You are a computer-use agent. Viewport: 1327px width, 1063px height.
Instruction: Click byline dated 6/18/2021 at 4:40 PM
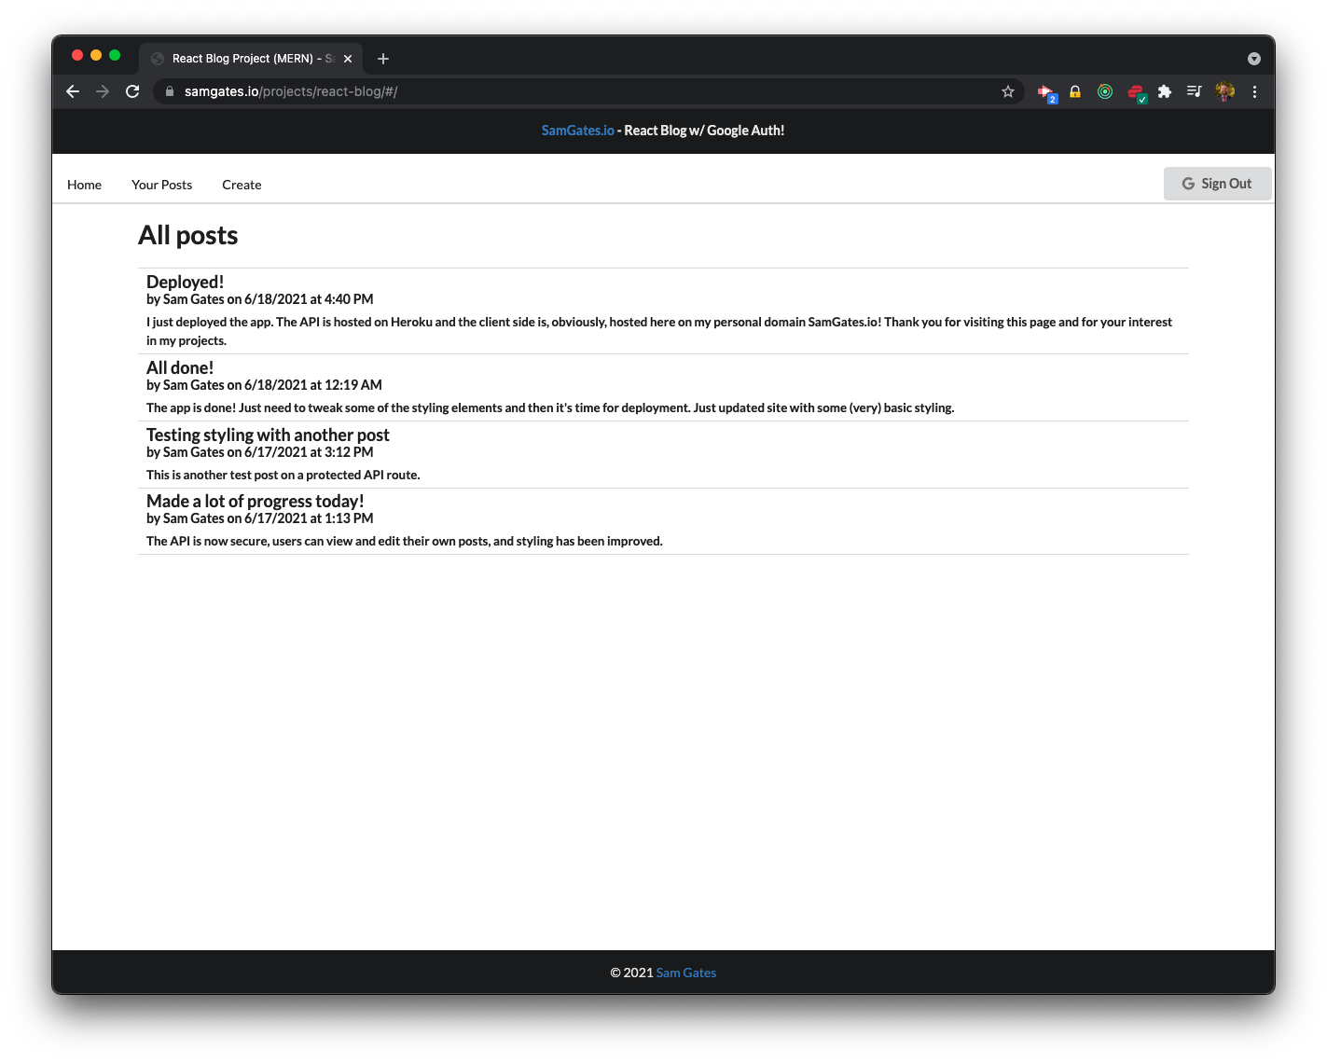pyautogui.click(x=260, y=299)
